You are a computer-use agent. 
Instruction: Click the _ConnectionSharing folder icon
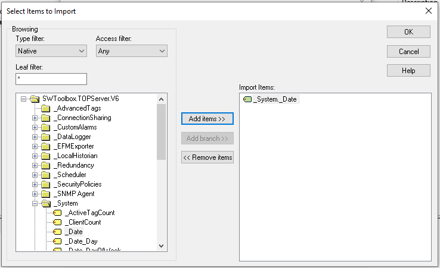[x=45, y=118]
